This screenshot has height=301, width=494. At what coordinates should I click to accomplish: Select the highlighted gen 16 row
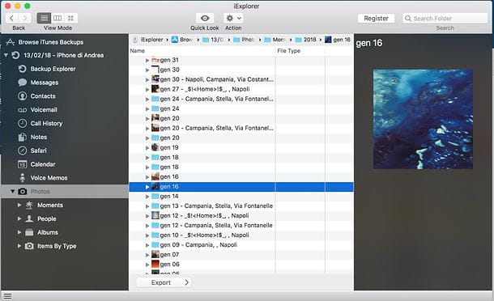[241, 187]
